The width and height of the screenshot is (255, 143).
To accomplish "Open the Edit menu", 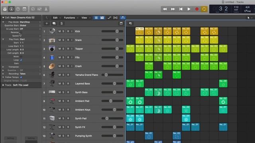I will point(55,17).
